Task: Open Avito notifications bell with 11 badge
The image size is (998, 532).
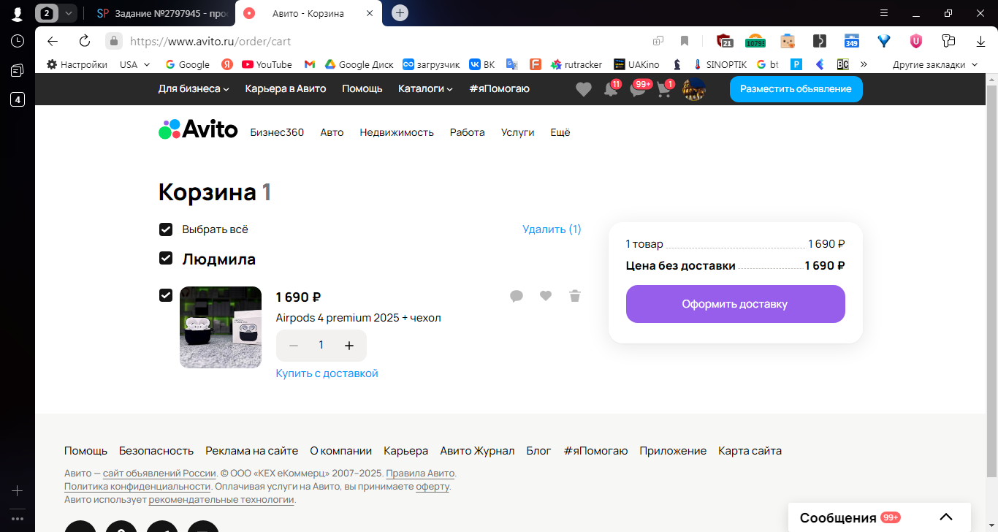Action: [611, 89]
